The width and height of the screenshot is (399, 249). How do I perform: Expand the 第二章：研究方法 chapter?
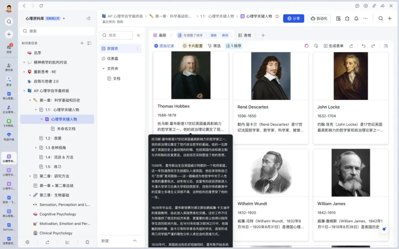[30, 176]
